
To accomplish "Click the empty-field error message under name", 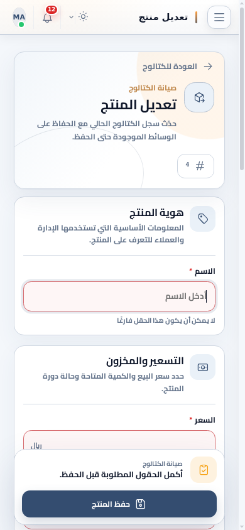I will coord(166,320).
